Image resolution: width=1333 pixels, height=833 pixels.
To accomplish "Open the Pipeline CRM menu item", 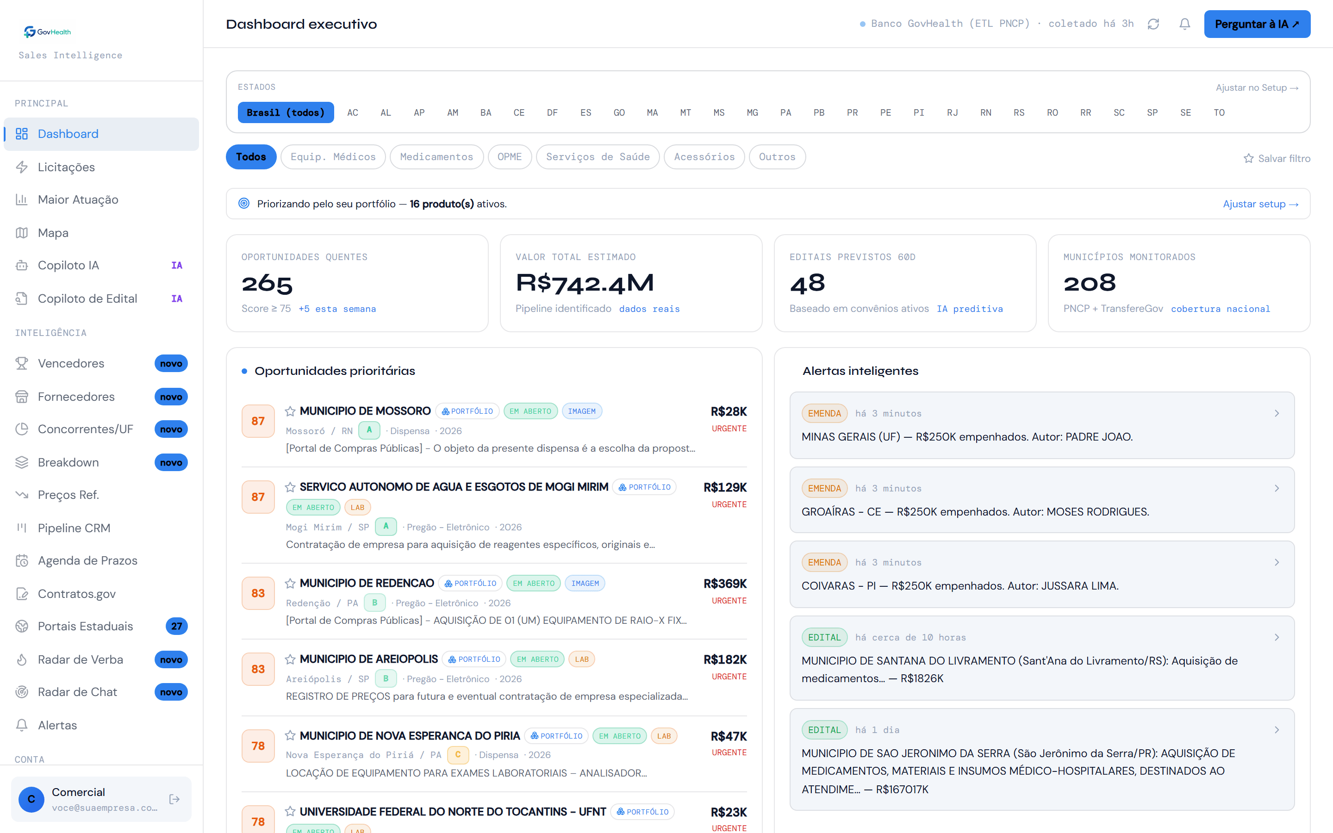I will click(101, 528).
